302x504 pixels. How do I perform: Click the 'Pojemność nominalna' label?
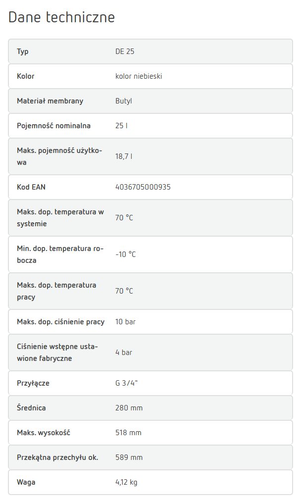click(x=53, y=126)
